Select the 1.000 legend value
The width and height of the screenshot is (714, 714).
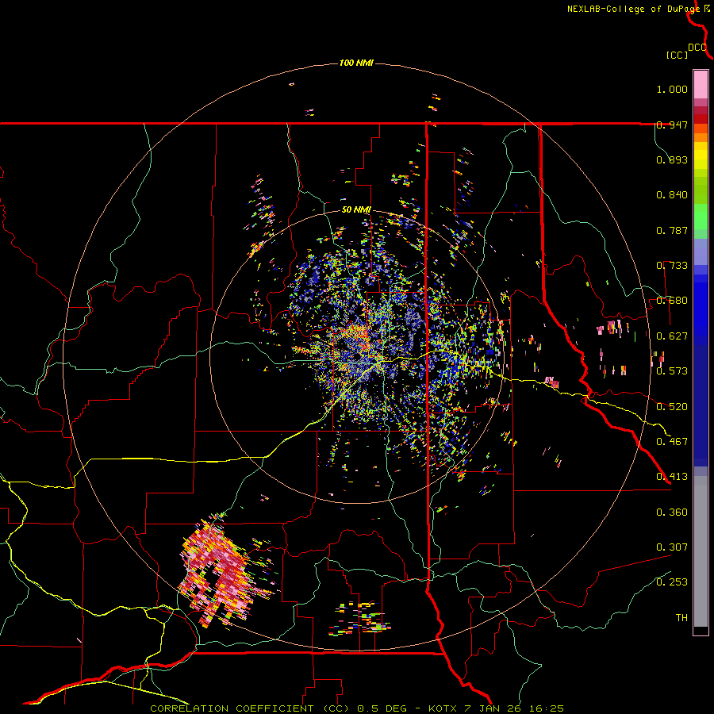pos(672,89)
